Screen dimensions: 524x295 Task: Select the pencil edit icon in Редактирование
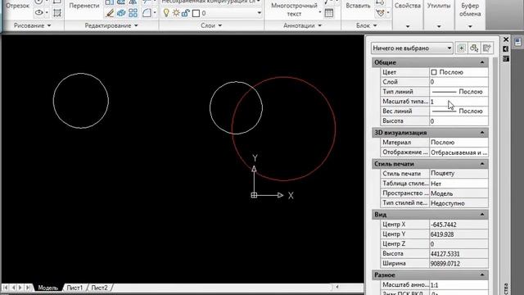[110, 13]
